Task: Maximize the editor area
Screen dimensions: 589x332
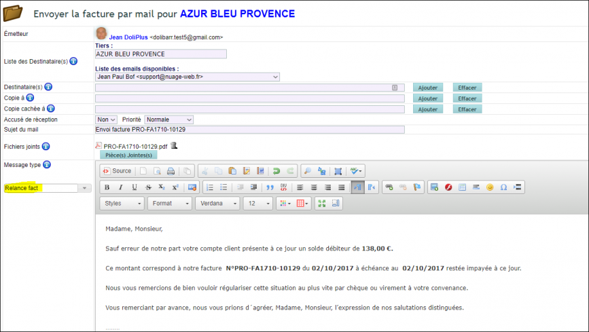Action: click(322, 203)
